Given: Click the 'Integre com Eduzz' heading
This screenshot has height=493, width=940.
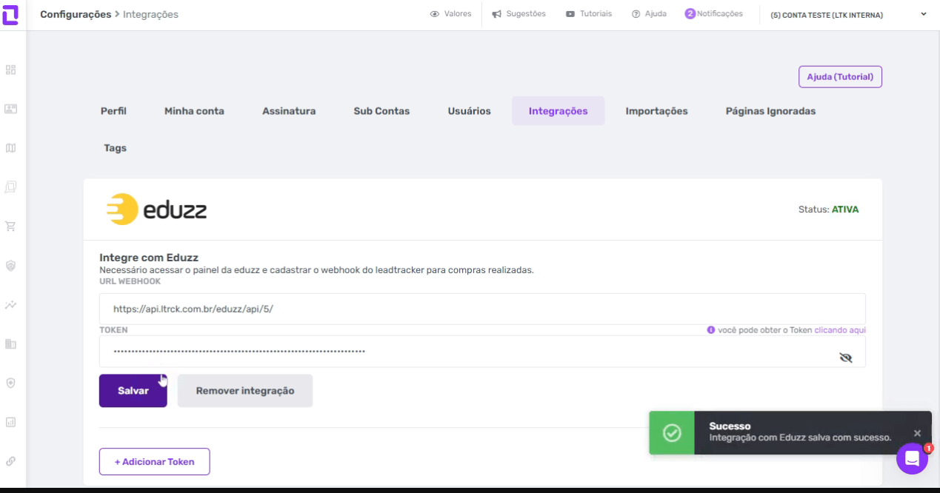Looking at the screenshot, I should tap(149, 258).
